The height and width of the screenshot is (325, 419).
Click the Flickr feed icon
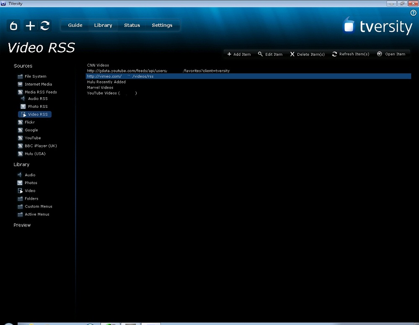[x=20, y=122]
